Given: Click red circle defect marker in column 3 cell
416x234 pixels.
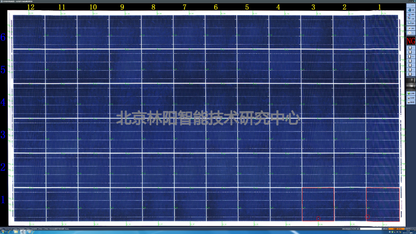Looking at the screenshot, I should (x=318, y=218).
